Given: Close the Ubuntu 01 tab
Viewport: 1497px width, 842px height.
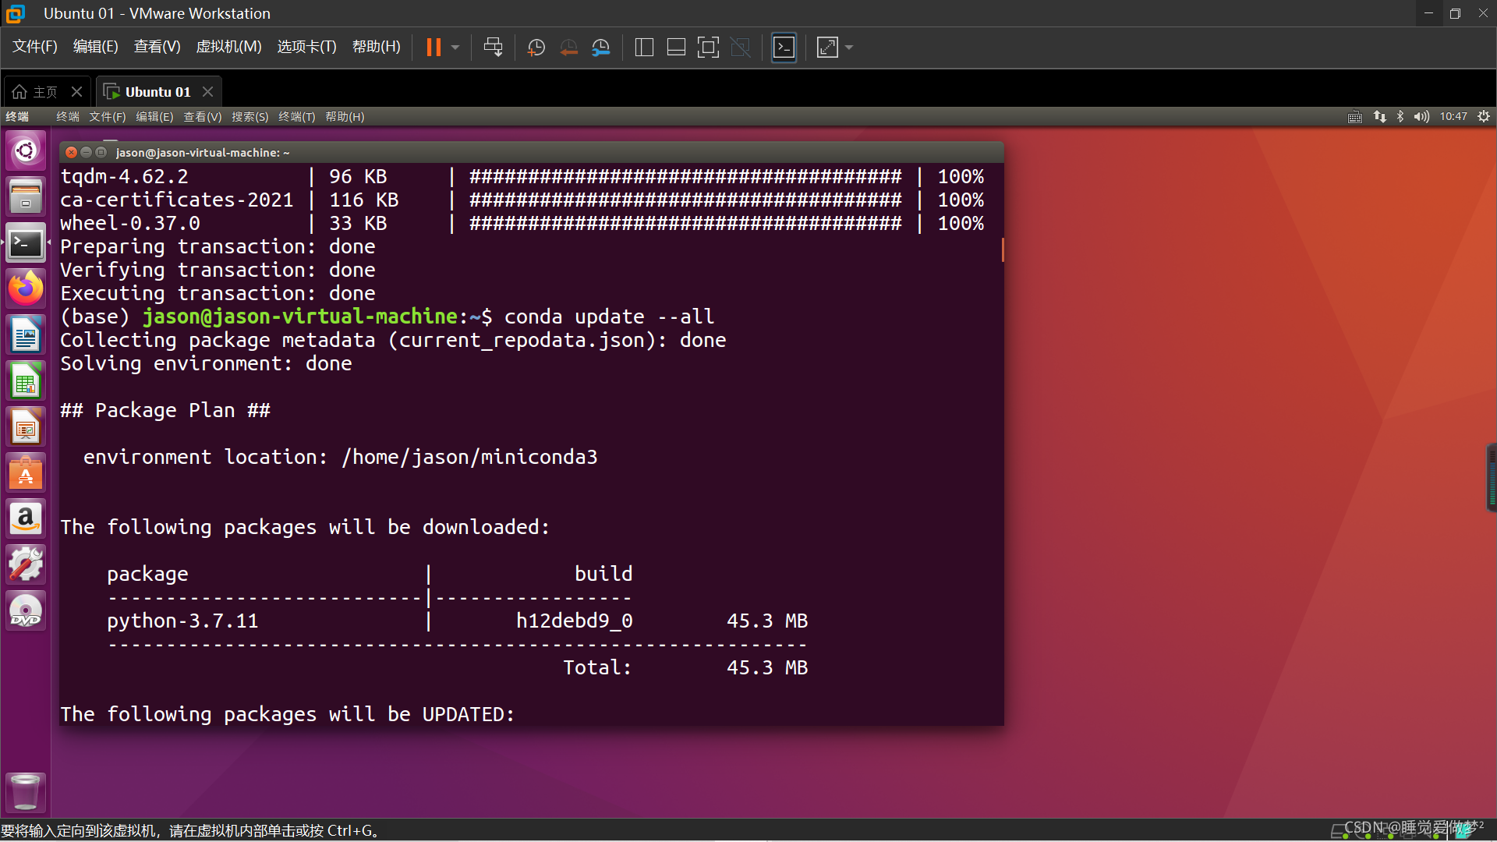Looking at the screenshot, I should coord(207,92).
